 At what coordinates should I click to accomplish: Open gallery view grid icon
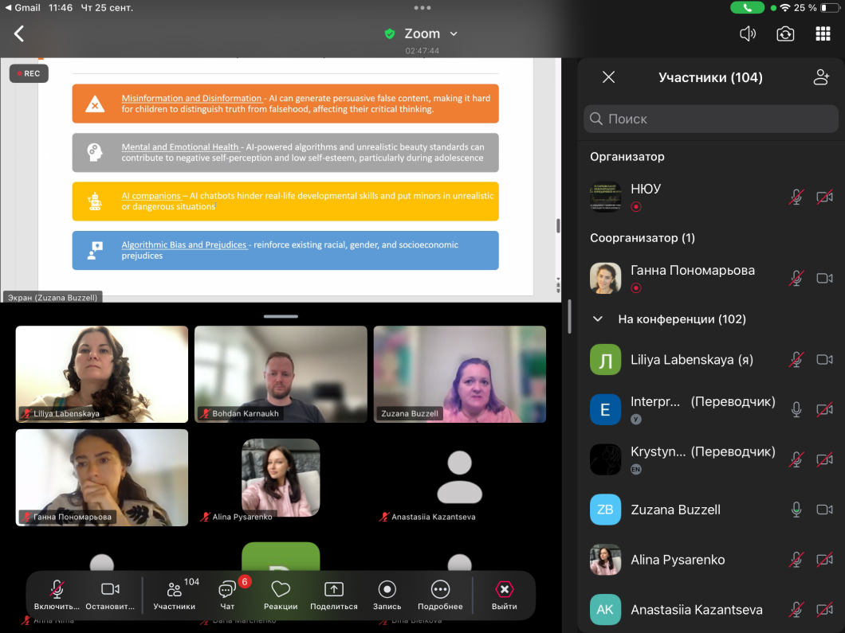click(x=823, y=33)
